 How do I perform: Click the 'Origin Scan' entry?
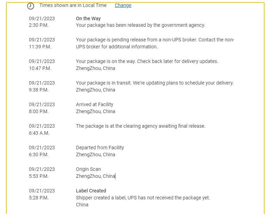click(x=88, y=169)
